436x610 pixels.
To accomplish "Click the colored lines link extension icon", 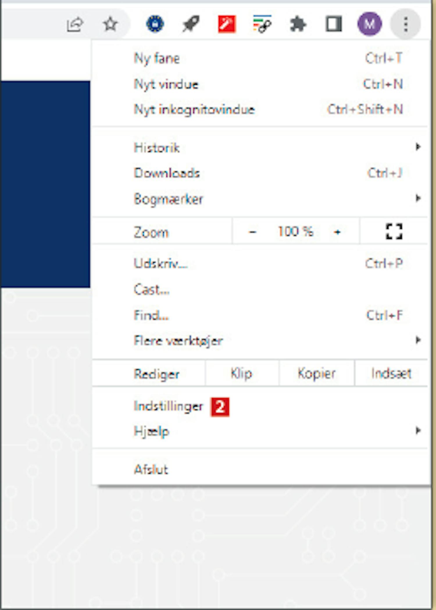I will (262, 24).
